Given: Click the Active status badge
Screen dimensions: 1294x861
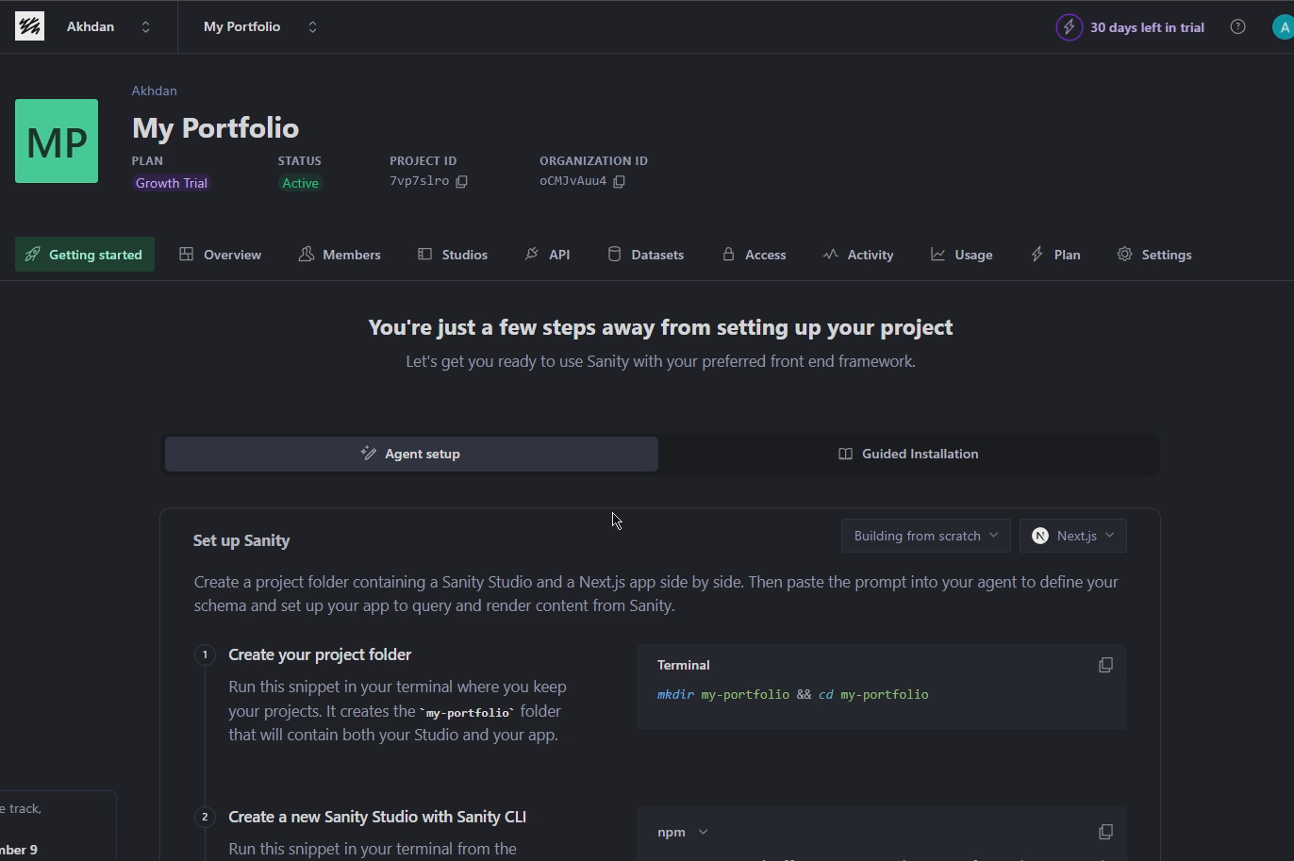Looking at the screenshot, I should click(300, 183).
